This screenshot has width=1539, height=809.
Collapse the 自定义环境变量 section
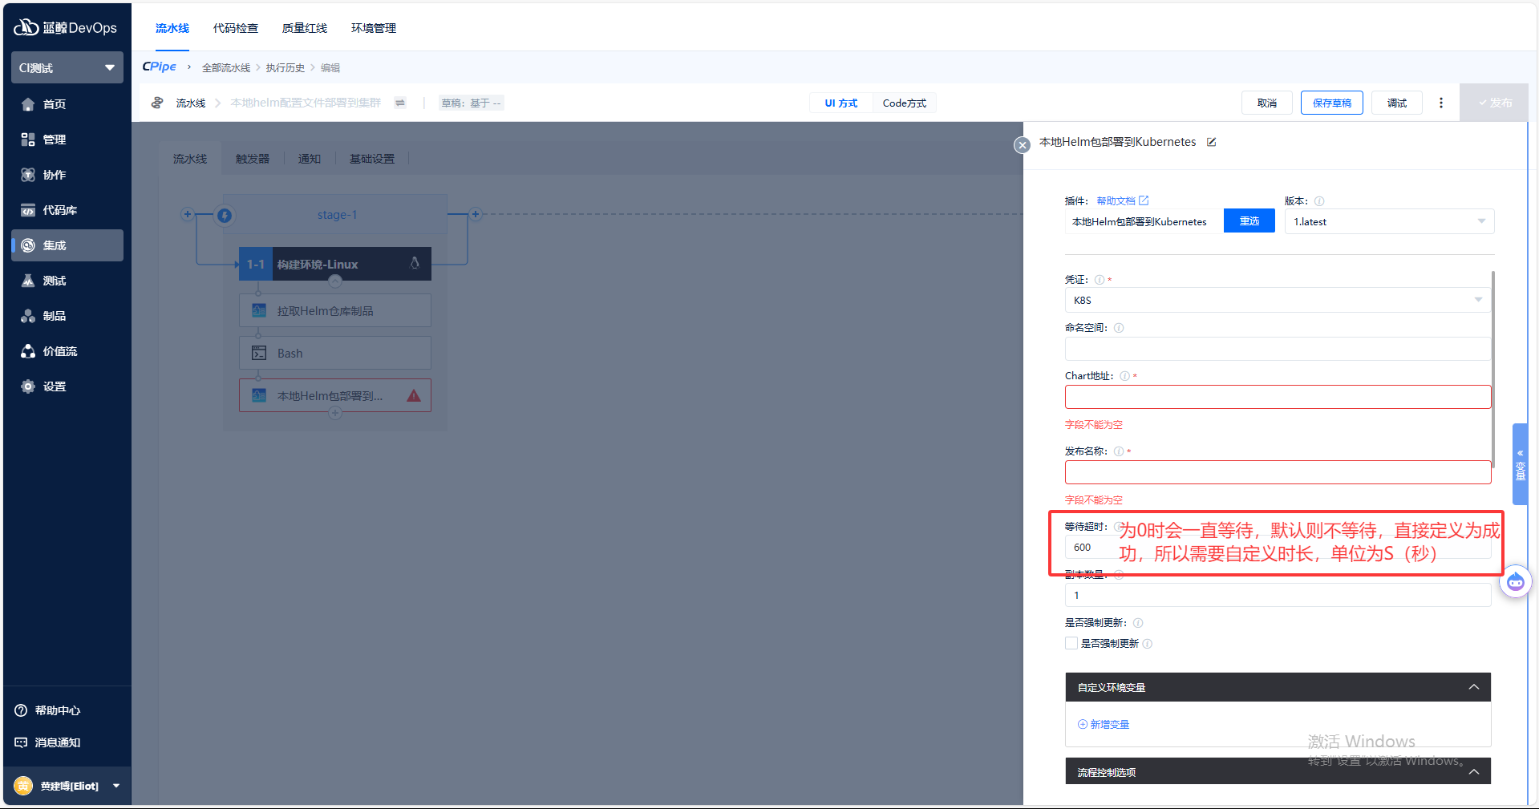coord(1473,687)
